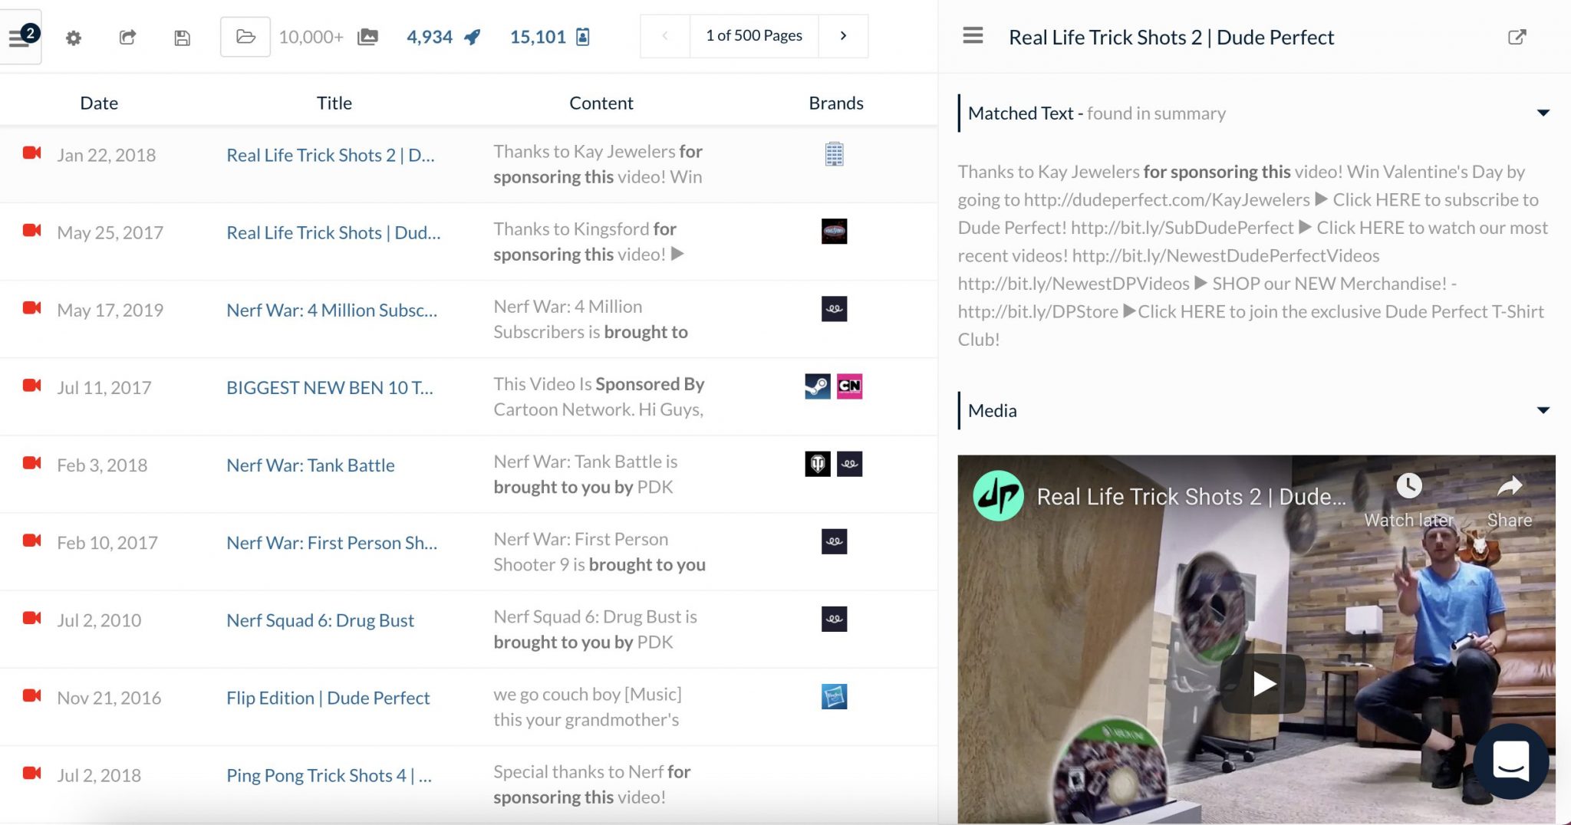
Task: Click the Brands column header
Action: click(836, 103)
